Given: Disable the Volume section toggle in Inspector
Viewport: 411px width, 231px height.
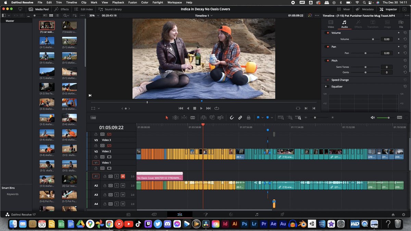Looking at the screenshot, I should coord(327,33).
